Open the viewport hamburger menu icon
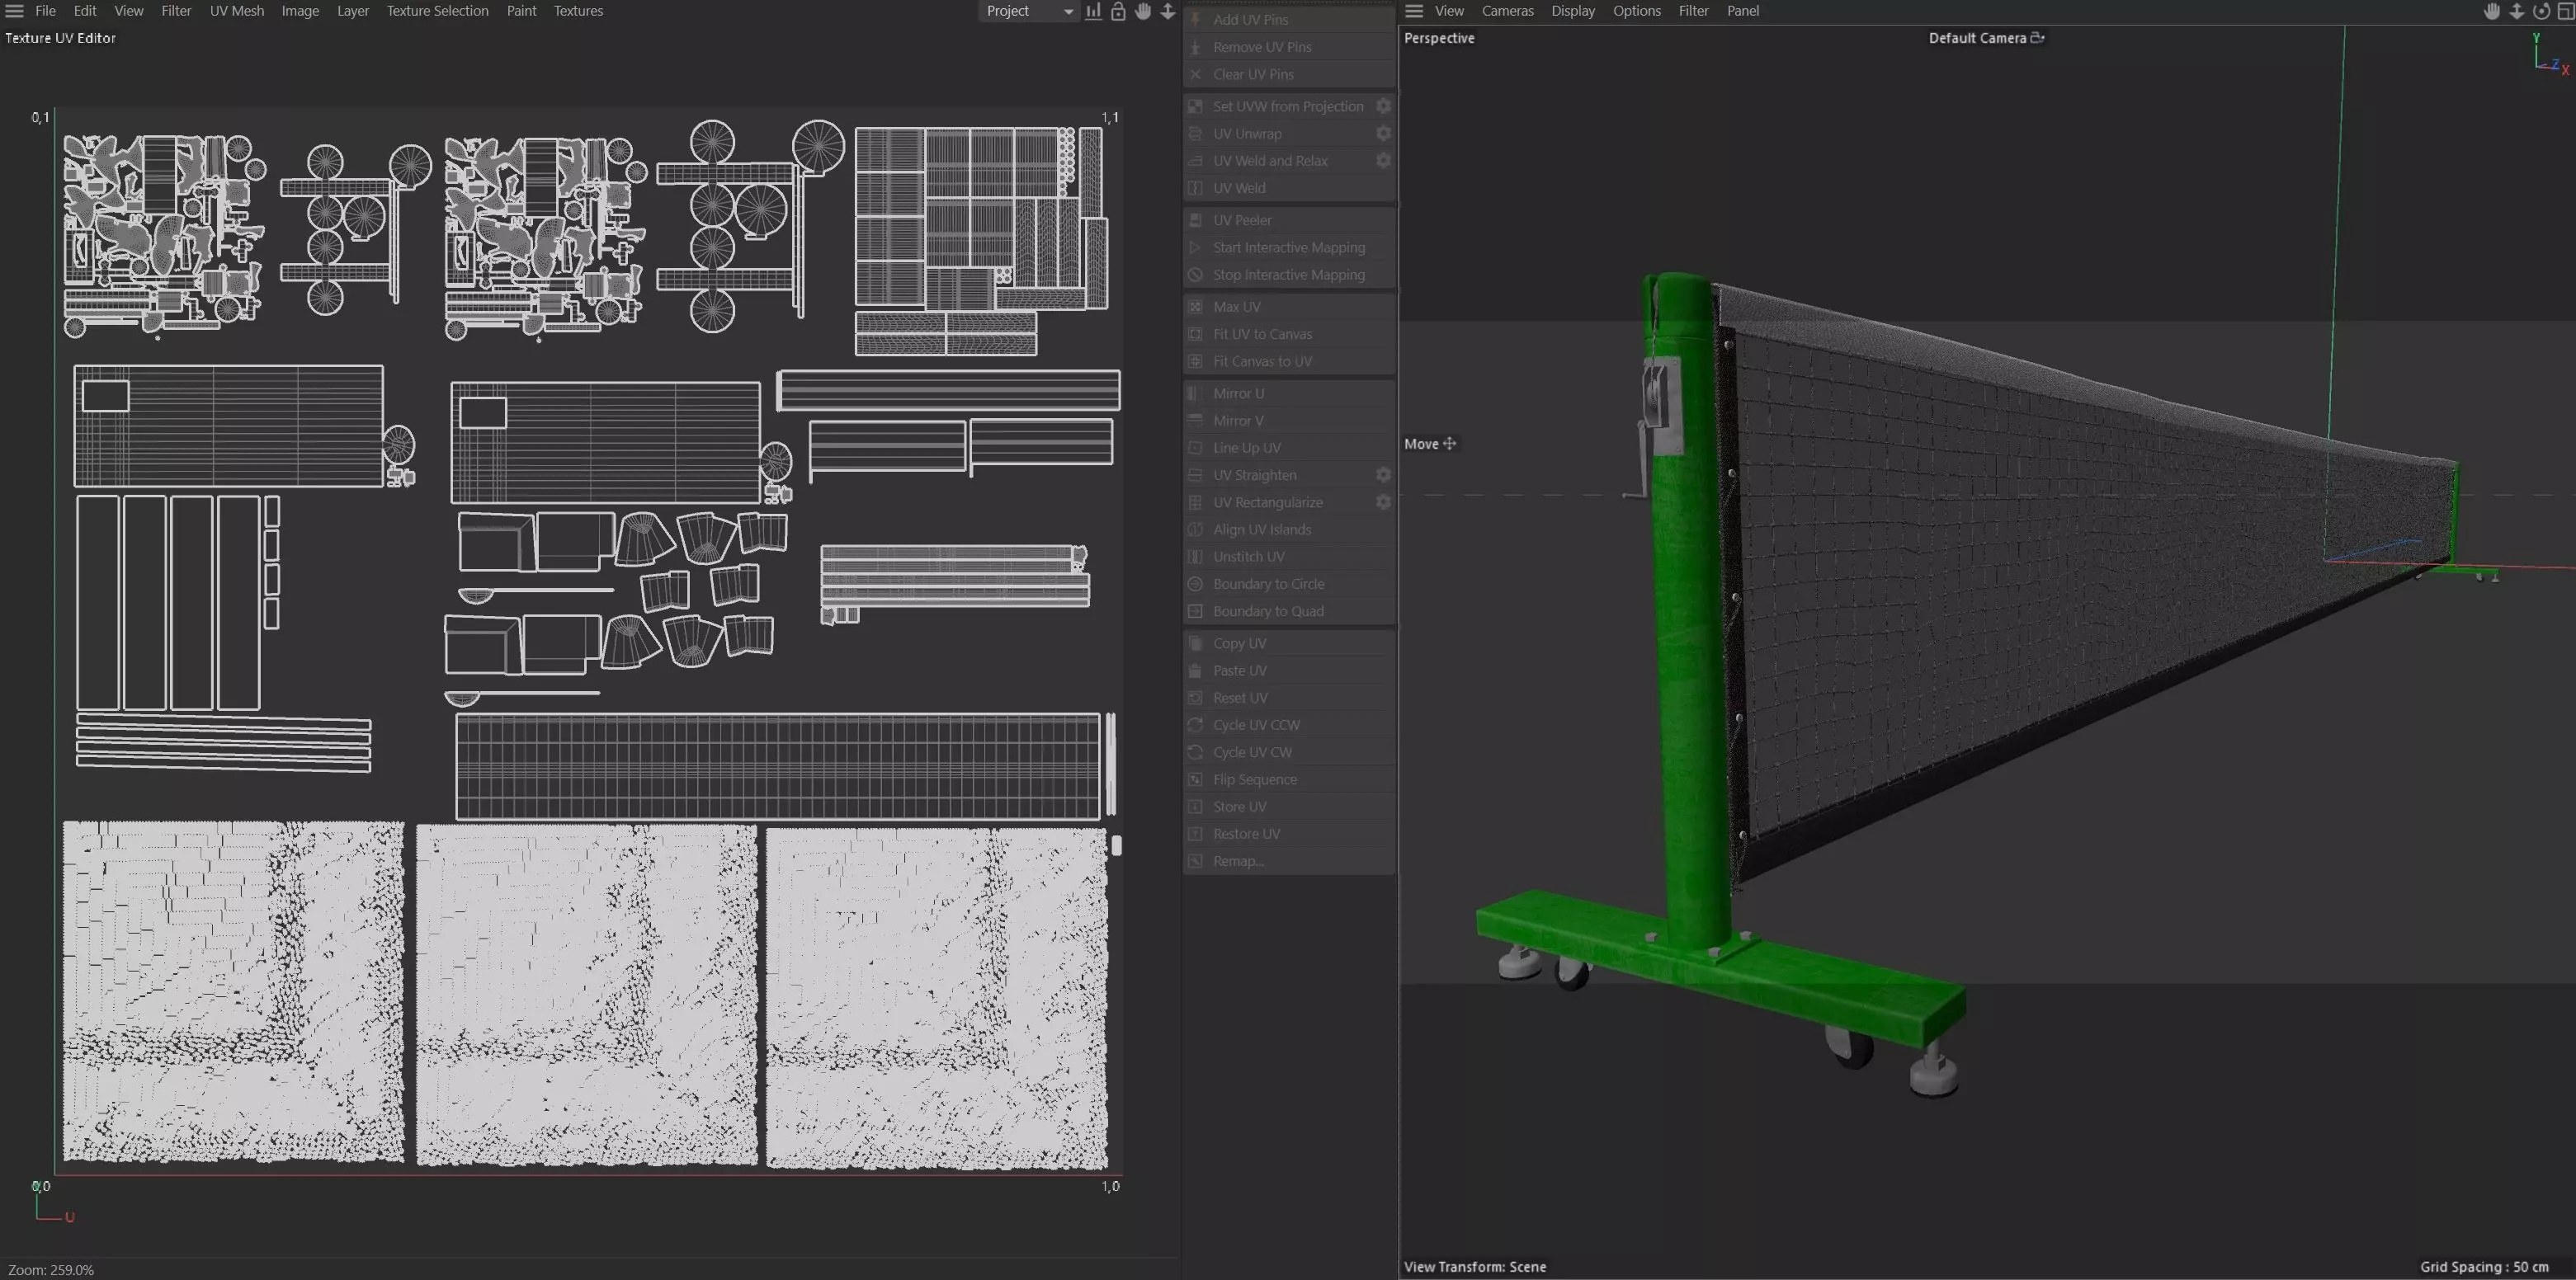The image size is (2576, 1280). pos(1414,11)
